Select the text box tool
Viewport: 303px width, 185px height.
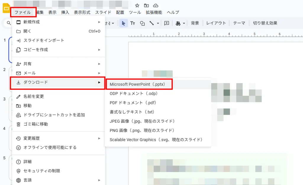(133, 23)
